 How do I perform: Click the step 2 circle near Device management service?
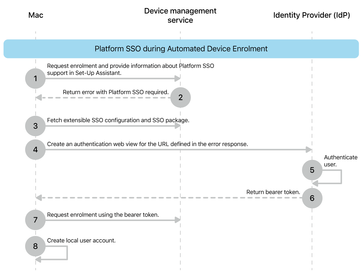[180, 97]
